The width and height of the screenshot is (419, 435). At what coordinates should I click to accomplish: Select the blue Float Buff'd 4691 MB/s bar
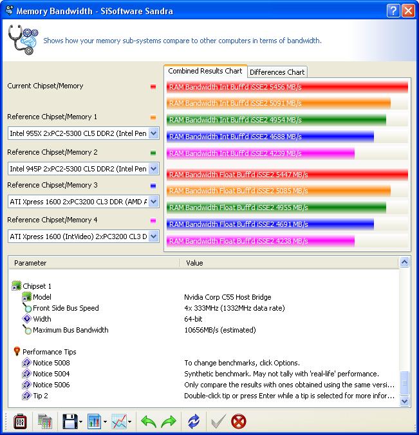point(270,224)
